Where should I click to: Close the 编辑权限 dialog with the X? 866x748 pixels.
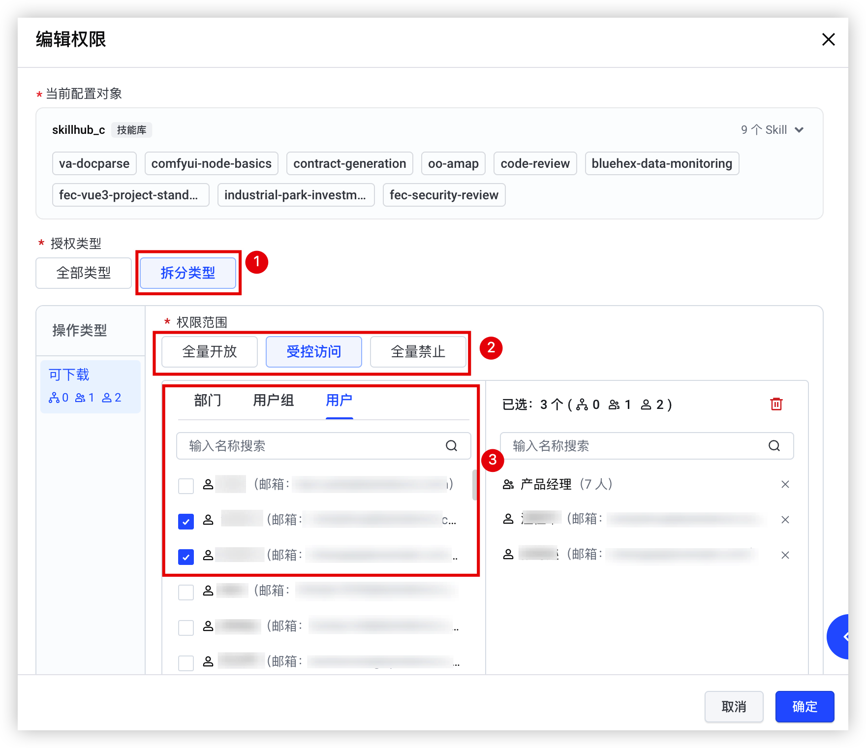click(x=829, y=39)
